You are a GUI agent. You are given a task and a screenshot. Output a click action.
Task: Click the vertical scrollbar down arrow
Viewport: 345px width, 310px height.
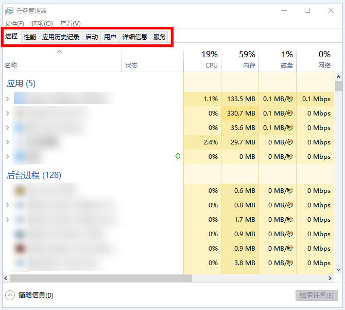[x=338, y=269]
